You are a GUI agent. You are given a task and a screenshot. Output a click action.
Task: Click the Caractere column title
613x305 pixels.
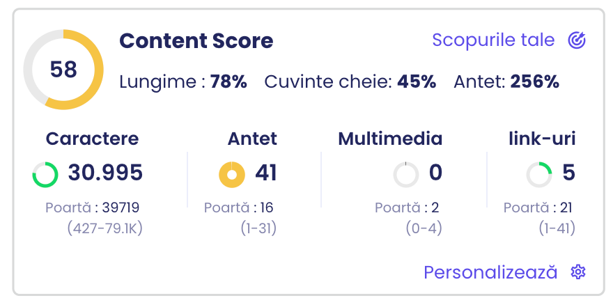[x=92, y=139]
